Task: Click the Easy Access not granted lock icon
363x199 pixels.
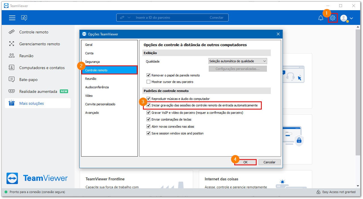Action: [319, 192]
